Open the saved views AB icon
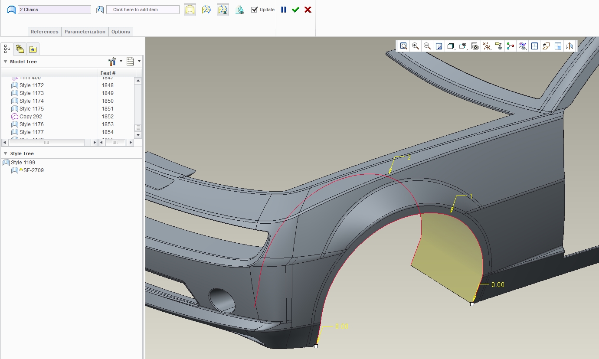This screenshot has height=359, width=599. [x=463, y=46]
